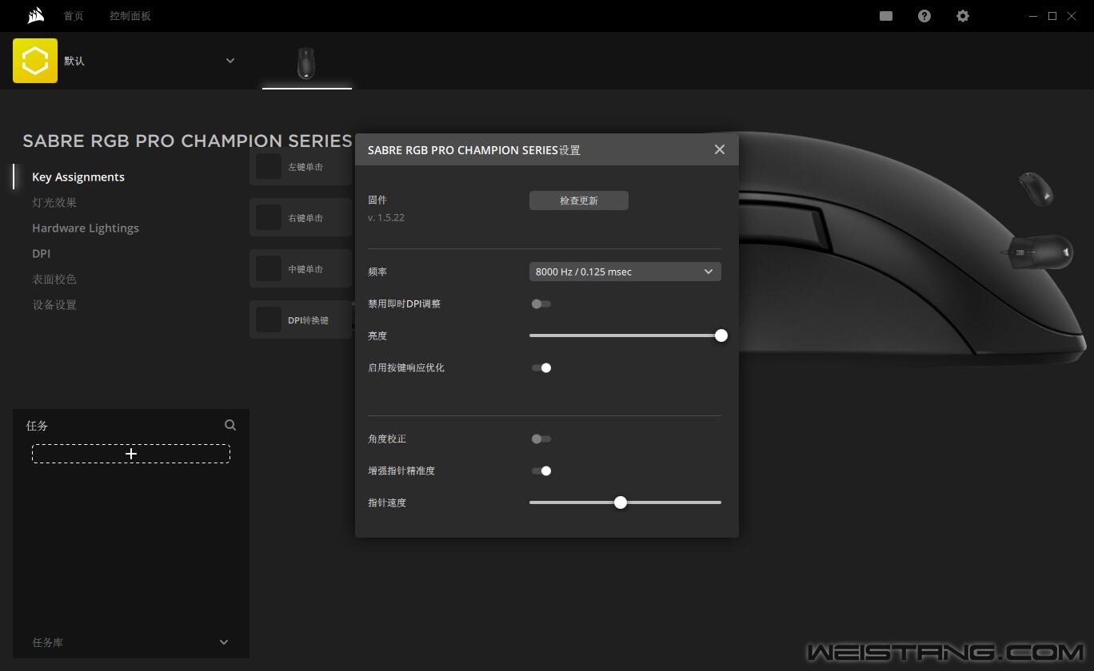This screenshot has width=1094, height=671.
Task: Add a new task with plus button
Action: pos(131,454)
